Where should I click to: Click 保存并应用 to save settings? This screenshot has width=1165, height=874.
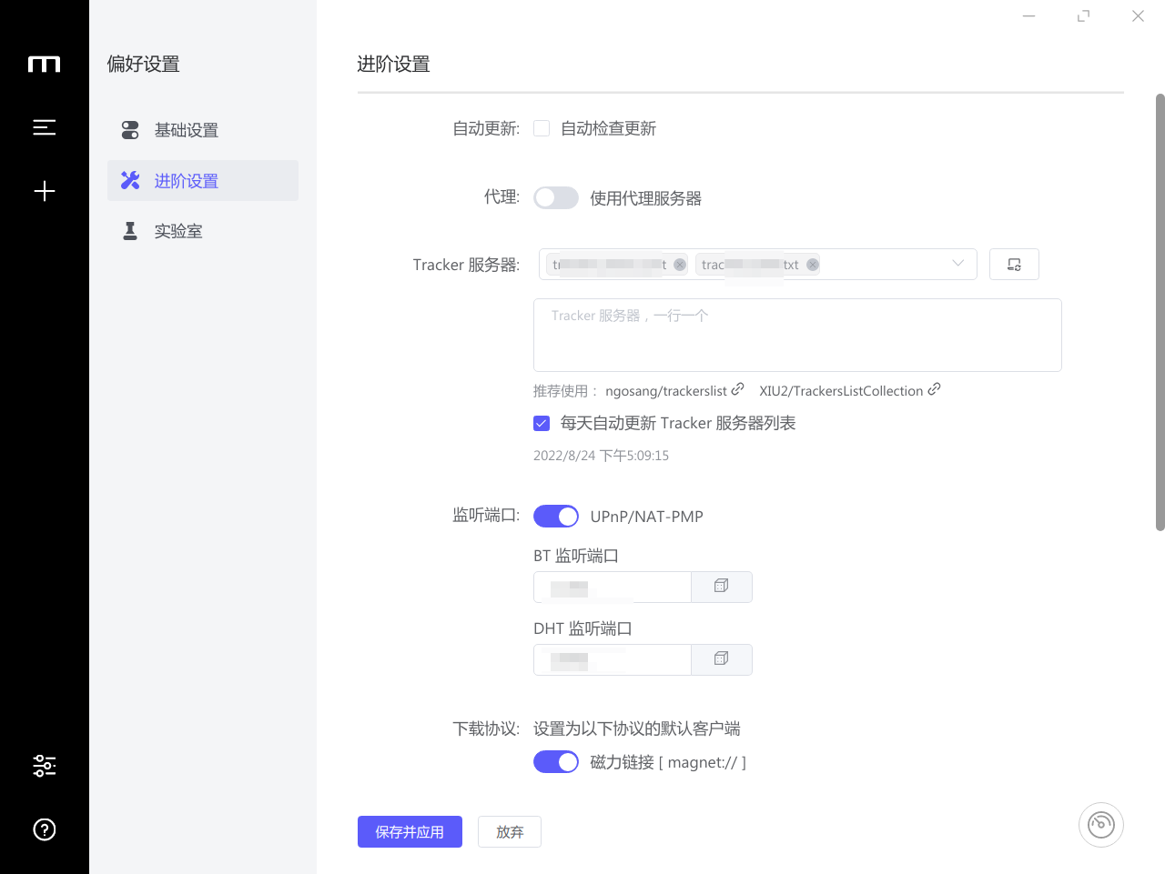pyautogui.click(x=410, y=831)
